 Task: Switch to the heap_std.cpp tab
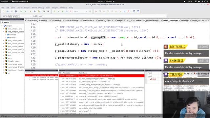coord(198,20)
